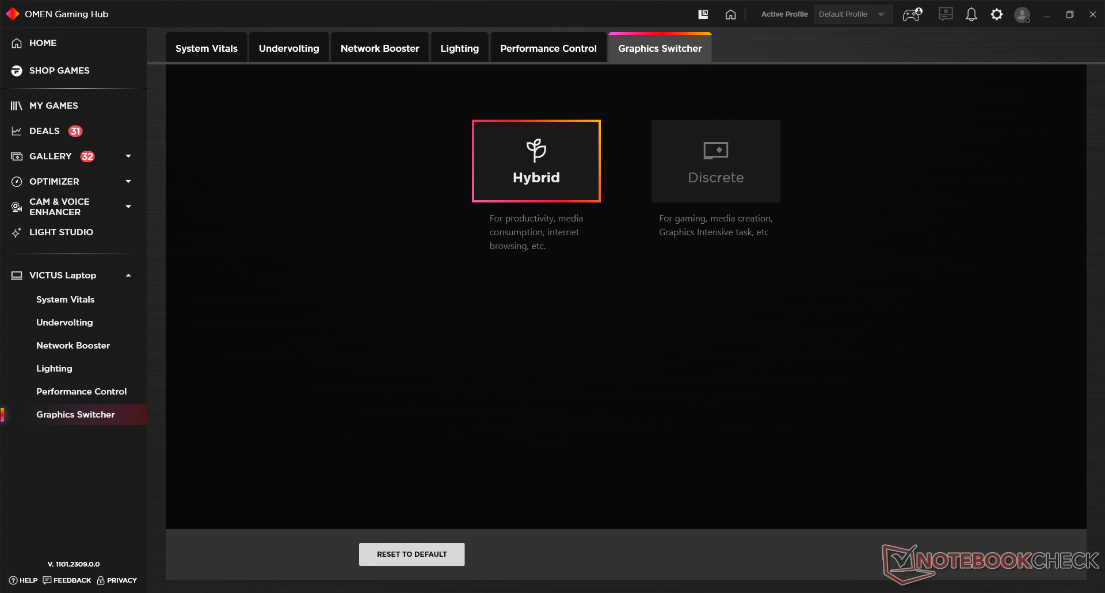Select the Hybrid graphics mode

coord(536,161)
